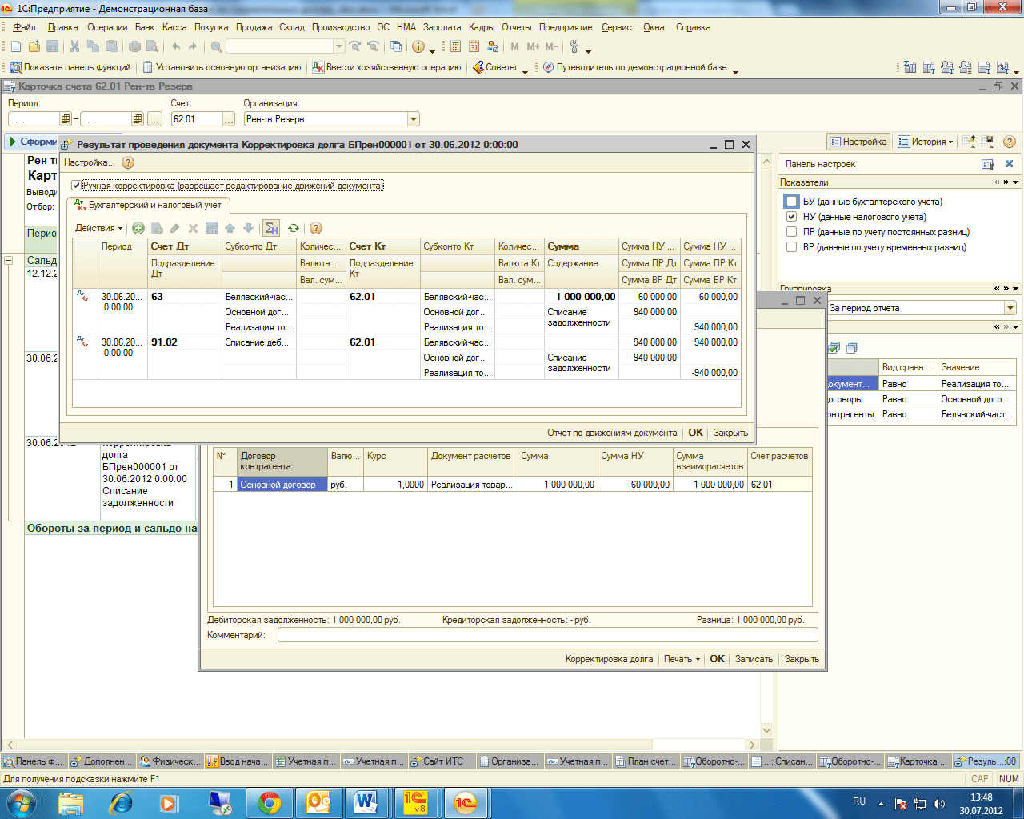The width and height of the screenshot is (1024, 819).
Task: Open the calendar icon in main toolbar
Action: pyautogui.click(x=475, y=47)
